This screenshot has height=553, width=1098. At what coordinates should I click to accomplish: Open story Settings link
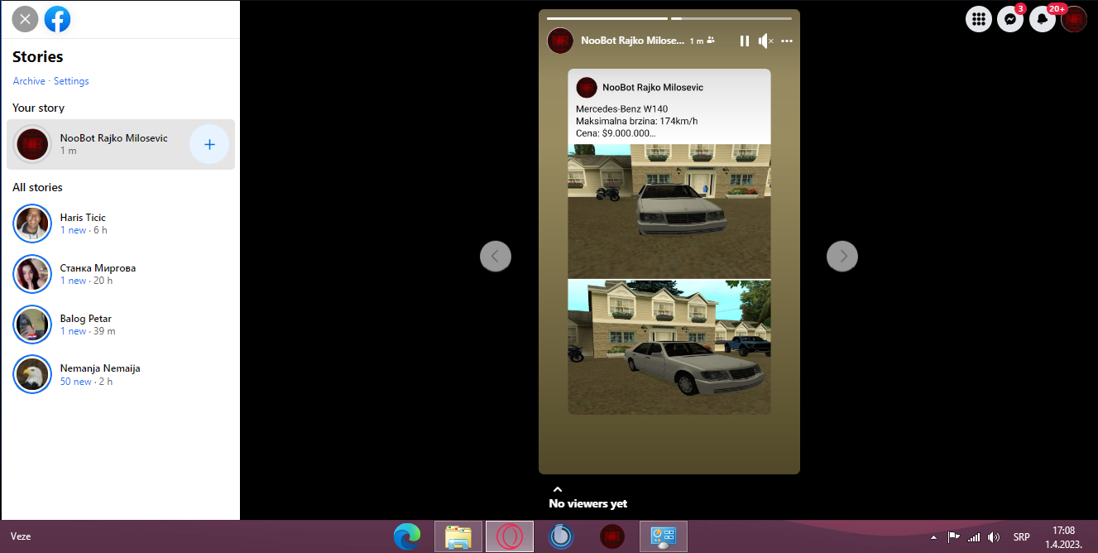pyautogui.click(x=71, y=81)
